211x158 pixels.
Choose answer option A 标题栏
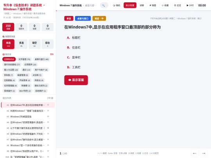(73, 37)
